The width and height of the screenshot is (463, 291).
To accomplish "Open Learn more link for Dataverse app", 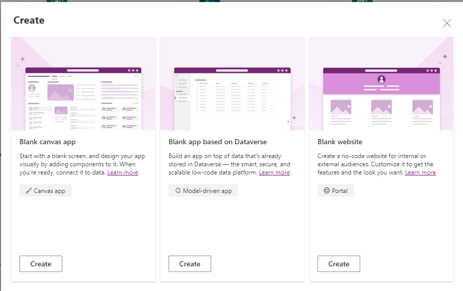I will click(274, 172).
